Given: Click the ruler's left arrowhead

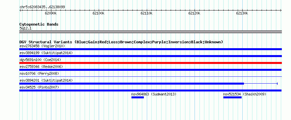Looking at the screenshot, I should point(21,10).
